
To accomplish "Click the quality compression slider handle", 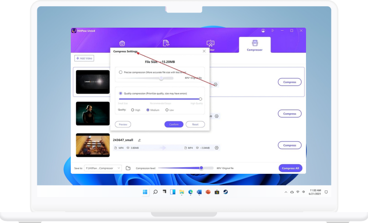I will (x=200, y=99).
